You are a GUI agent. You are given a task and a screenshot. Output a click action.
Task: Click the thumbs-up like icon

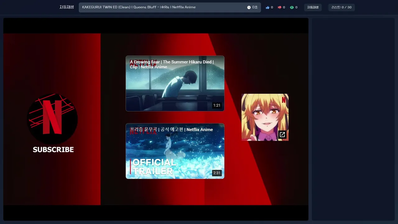pyautogui.click(x=267, y=7)
